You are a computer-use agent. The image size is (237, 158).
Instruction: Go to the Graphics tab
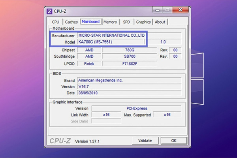pyautogui.click(x=143, y=22)
